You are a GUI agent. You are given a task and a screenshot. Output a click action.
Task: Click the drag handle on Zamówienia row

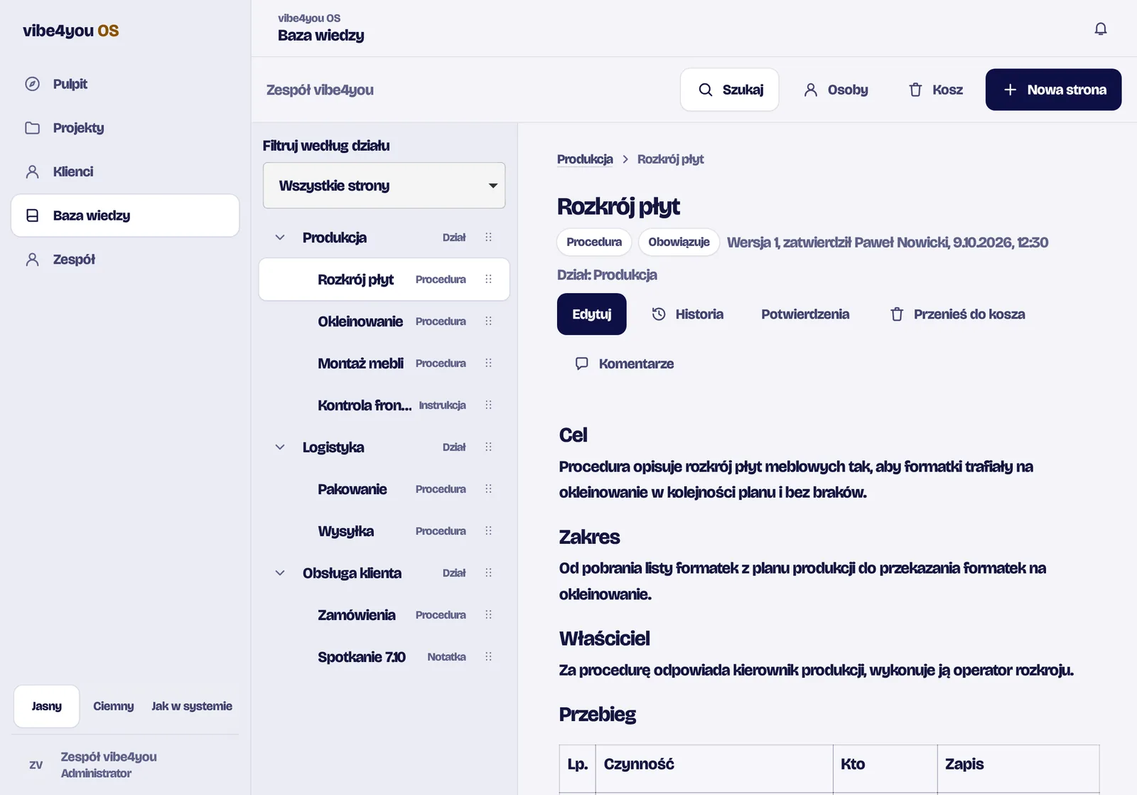(488, 615)
